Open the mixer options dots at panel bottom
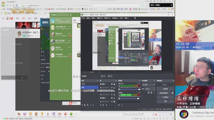Image resolution: width=214 pixels, height=120 pixels. click(122, 105)
